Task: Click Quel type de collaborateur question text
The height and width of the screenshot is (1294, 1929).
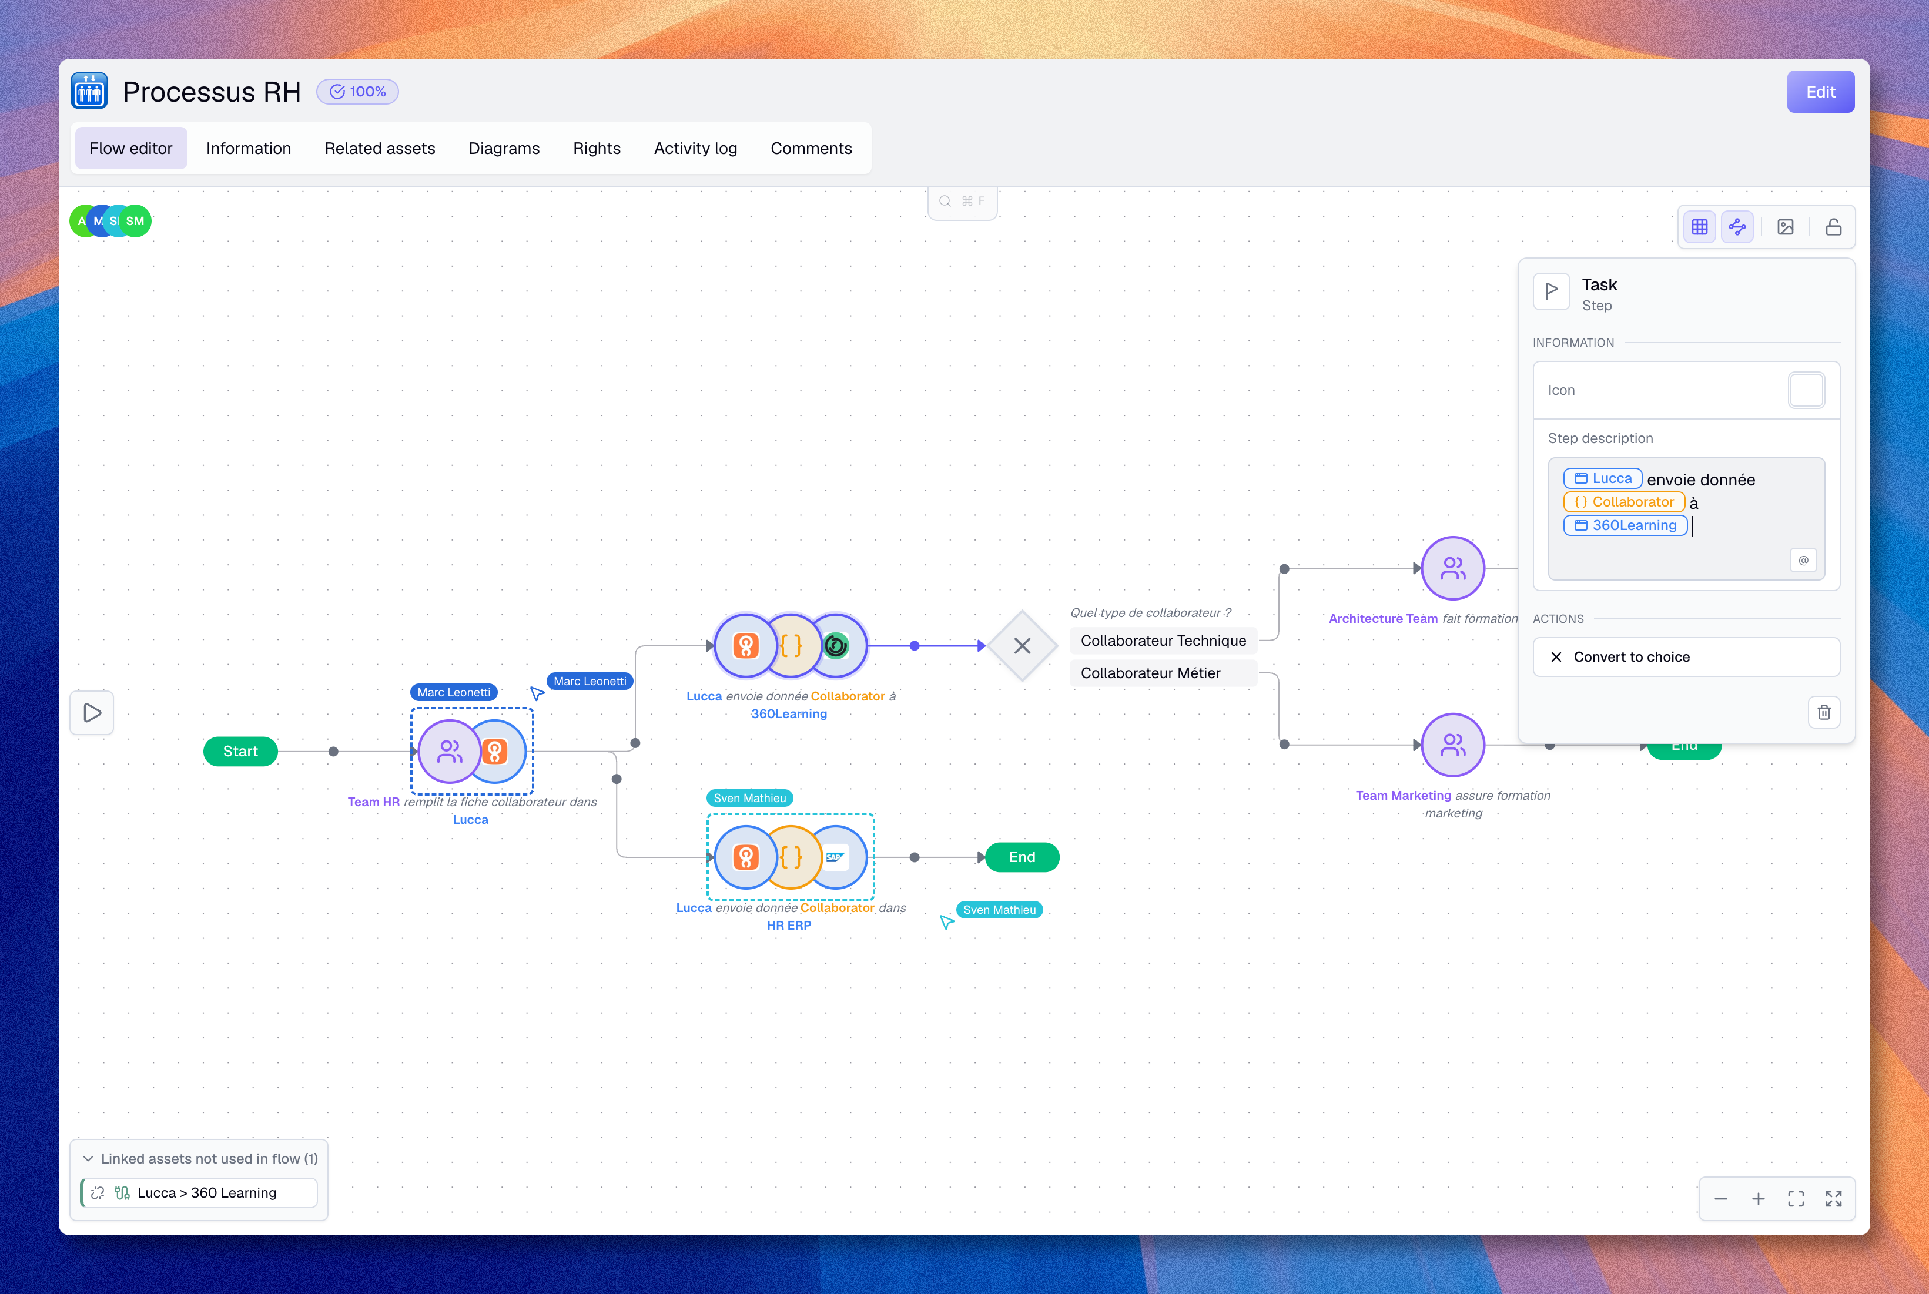Action: pyautogui.click(x=1151, y=613)
